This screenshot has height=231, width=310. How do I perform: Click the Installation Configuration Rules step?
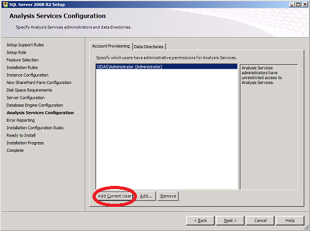coord(35,128)
